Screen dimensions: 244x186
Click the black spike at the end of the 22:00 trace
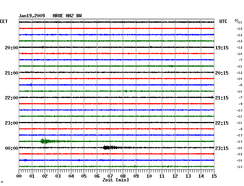pyautogui.click(x=212, y=97)
